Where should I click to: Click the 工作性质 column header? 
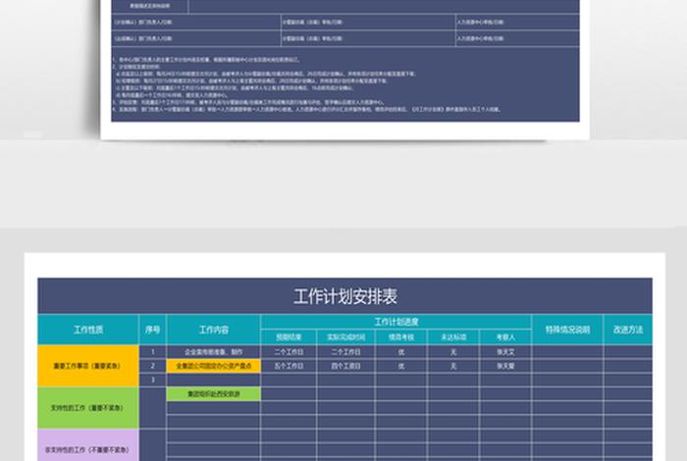tap(88, 330)
